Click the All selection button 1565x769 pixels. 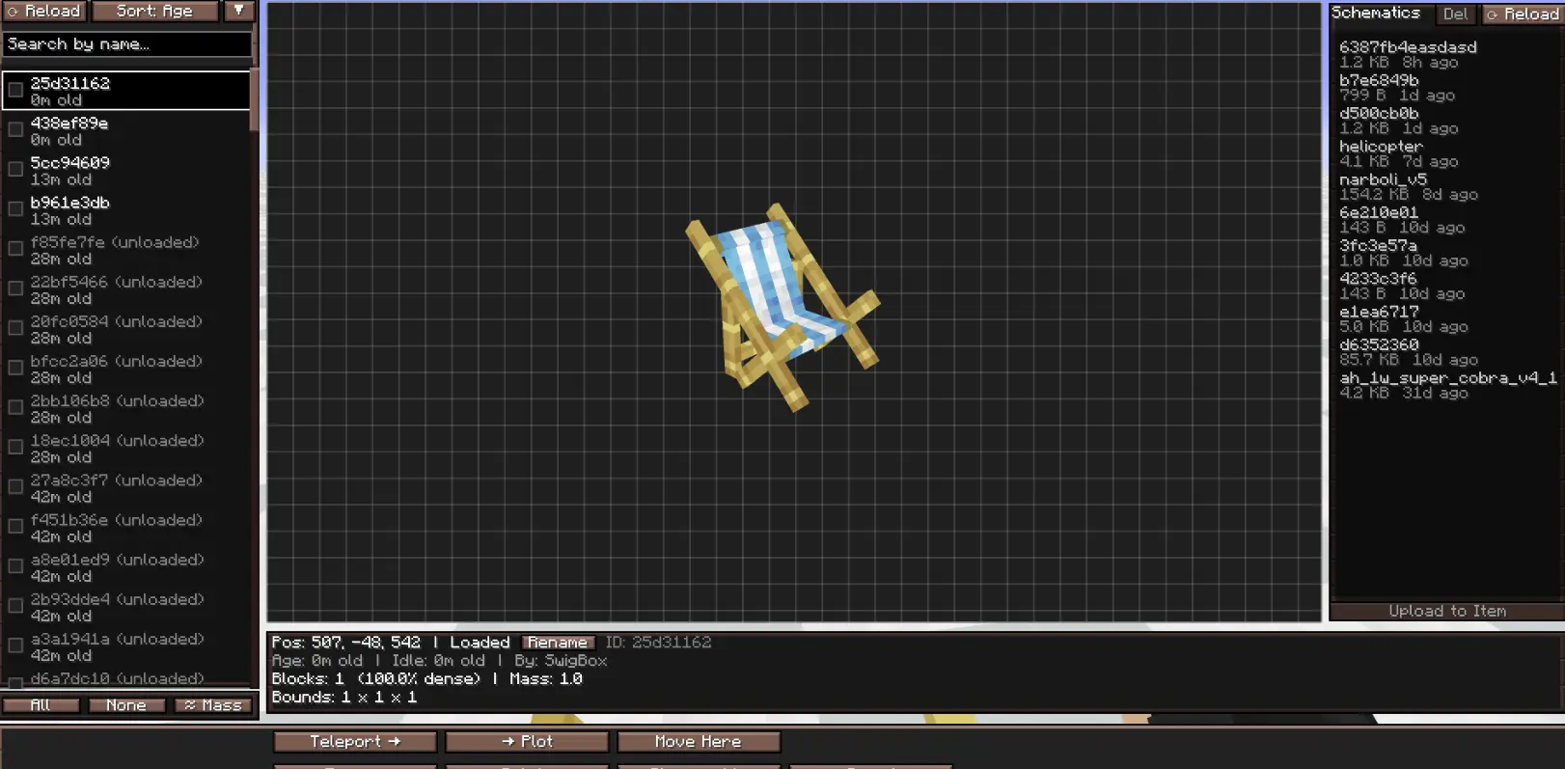[x=41, y=705]
